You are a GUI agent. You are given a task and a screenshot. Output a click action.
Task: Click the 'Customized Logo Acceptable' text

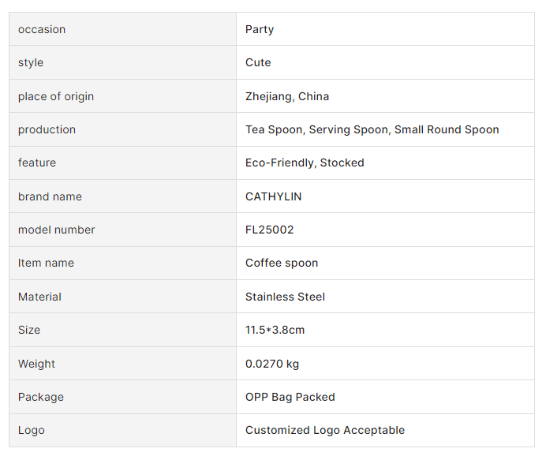pos(324,430)
